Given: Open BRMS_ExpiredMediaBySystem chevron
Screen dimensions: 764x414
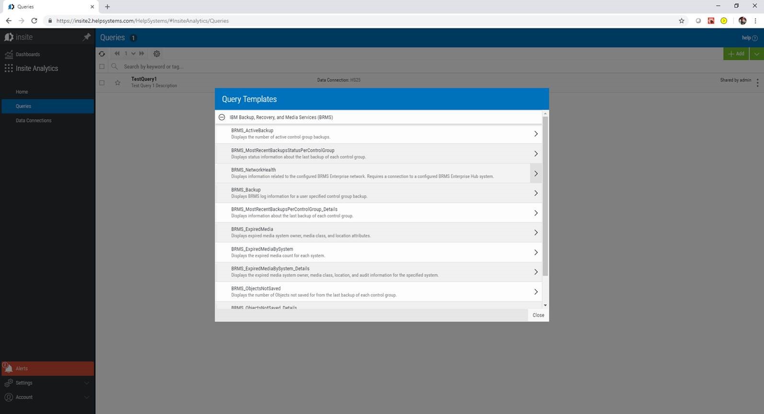Looking at the screenshot, I should (x=536, y=253).
